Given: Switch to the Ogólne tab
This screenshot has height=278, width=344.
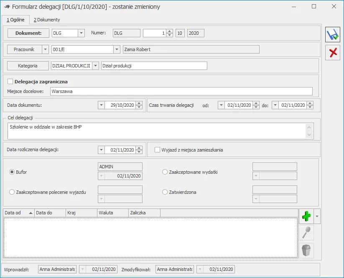Looking at the screenshot, I should point(15,20).
